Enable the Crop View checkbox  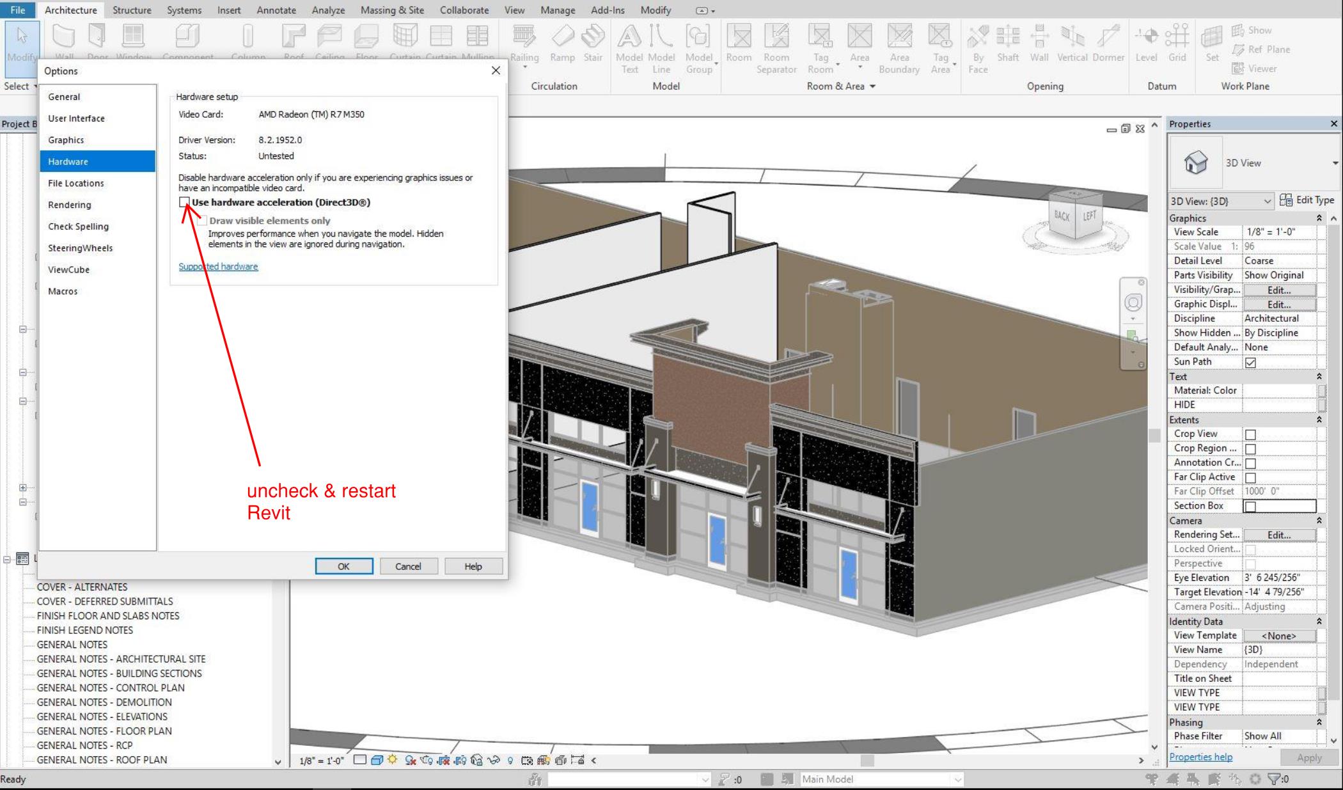point(1250,434)
